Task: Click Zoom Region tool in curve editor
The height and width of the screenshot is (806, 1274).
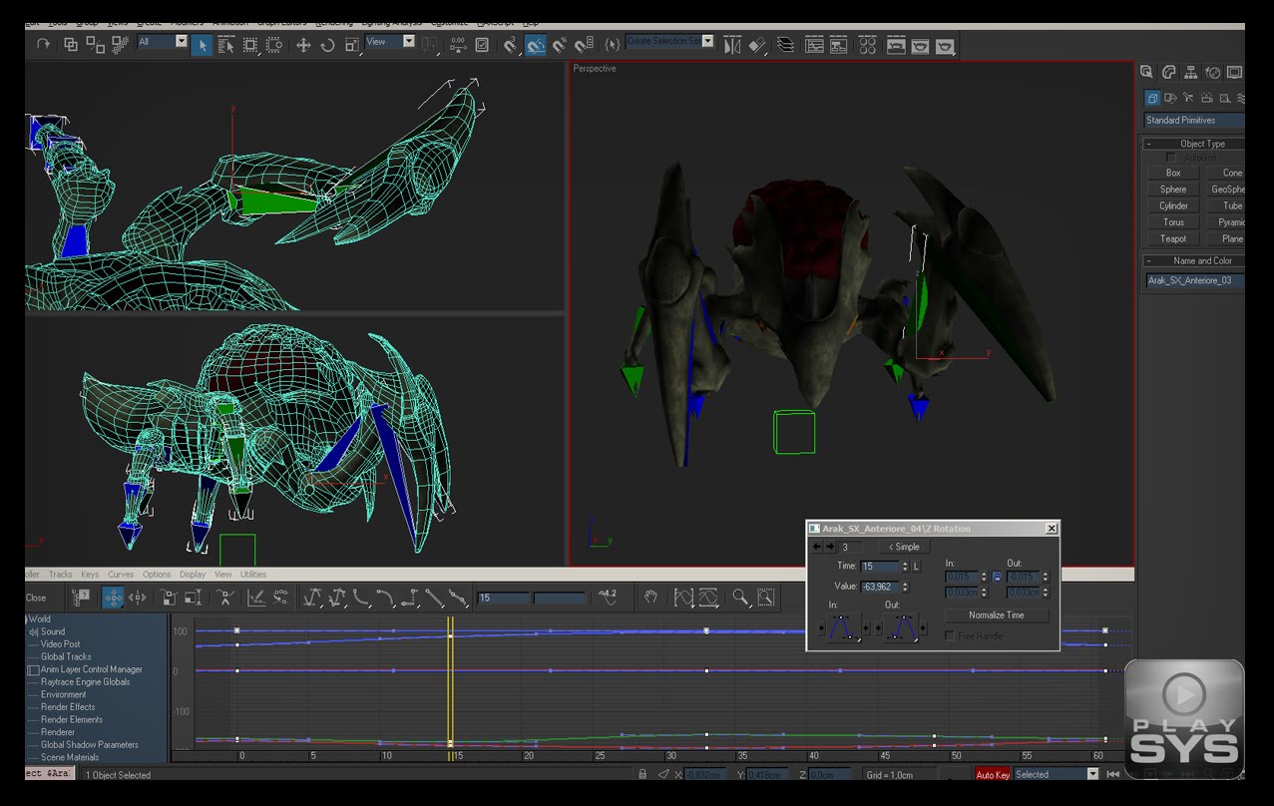Action: click(765, 597)
